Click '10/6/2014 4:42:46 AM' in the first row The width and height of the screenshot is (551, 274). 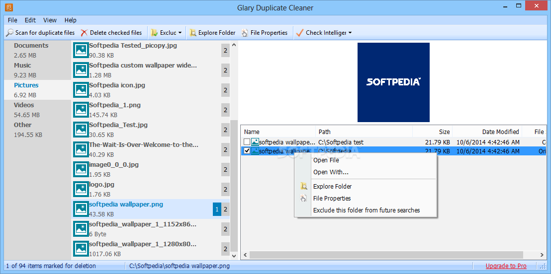(x=488, y=142)
